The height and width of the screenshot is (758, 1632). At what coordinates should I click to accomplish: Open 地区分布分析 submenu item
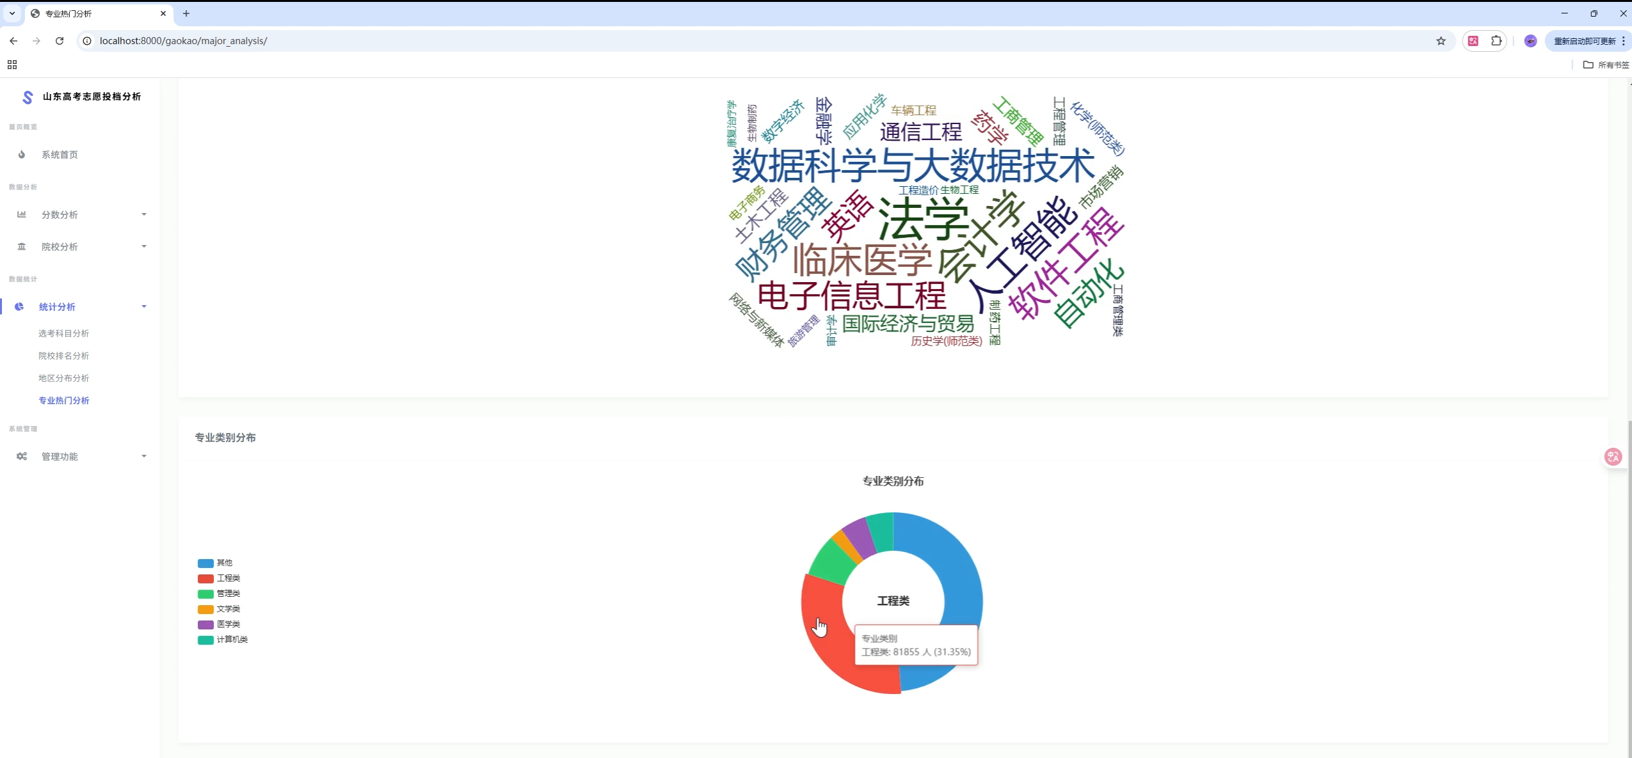[x=63, y=378]
